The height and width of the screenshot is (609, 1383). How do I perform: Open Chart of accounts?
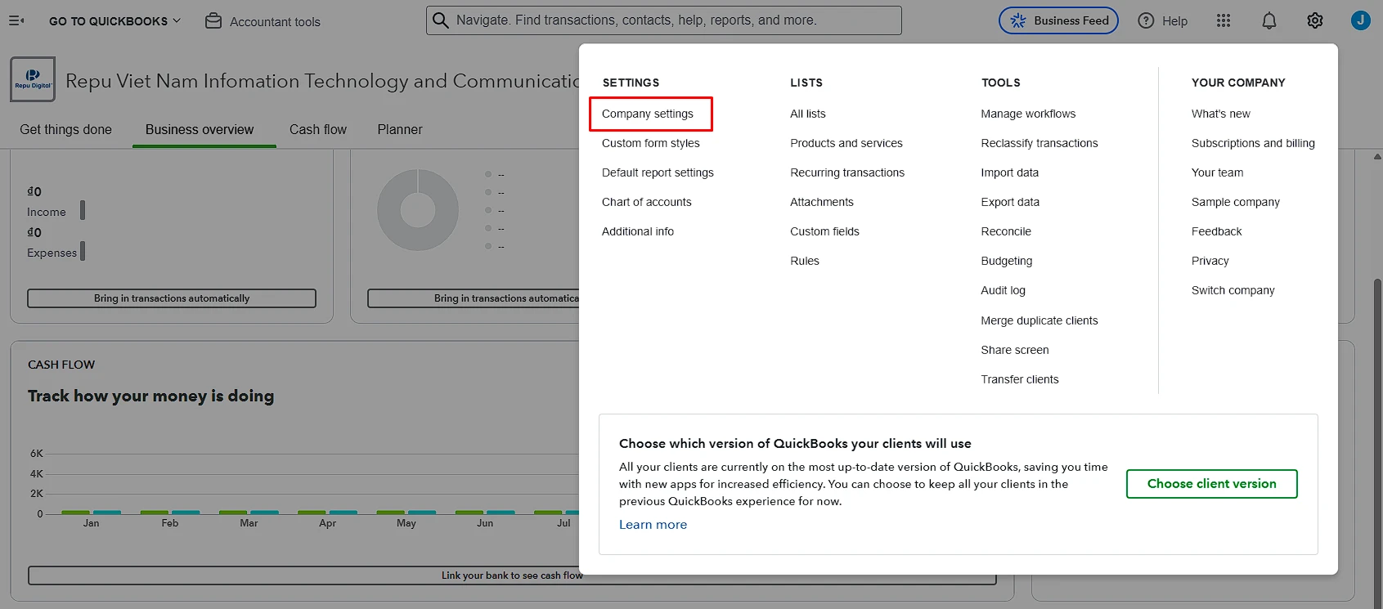click(646, 202)
